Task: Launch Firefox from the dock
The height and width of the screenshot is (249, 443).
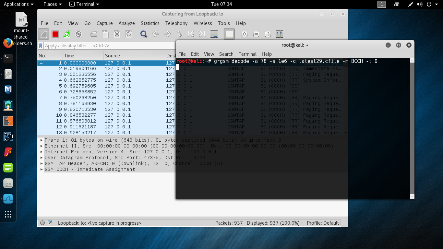Action: (x=8, y=43)
